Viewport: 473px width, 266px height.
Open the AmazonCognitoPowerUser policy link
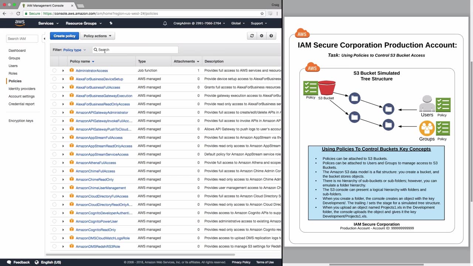point(97,221)
